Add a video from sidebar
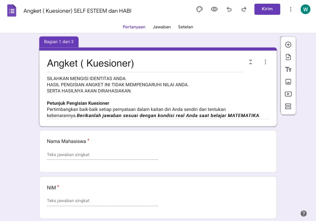The width and height of the screenshot is (316, 221). pyautogui.click(x=288, y=94)
